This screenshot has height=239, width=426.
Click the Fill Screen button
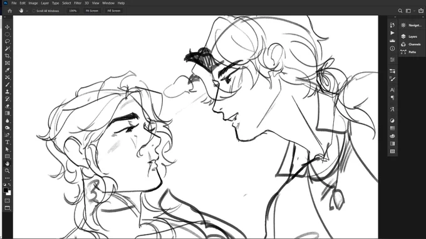coord(114,11)
